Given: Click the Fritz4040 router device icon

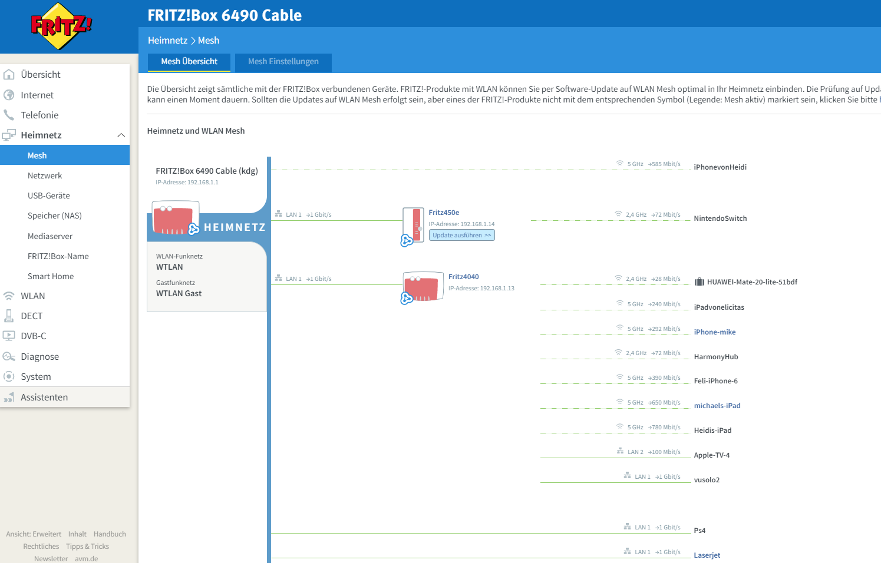Looking at the screenshot, I should pyautogui.click(x=423, y=287).
